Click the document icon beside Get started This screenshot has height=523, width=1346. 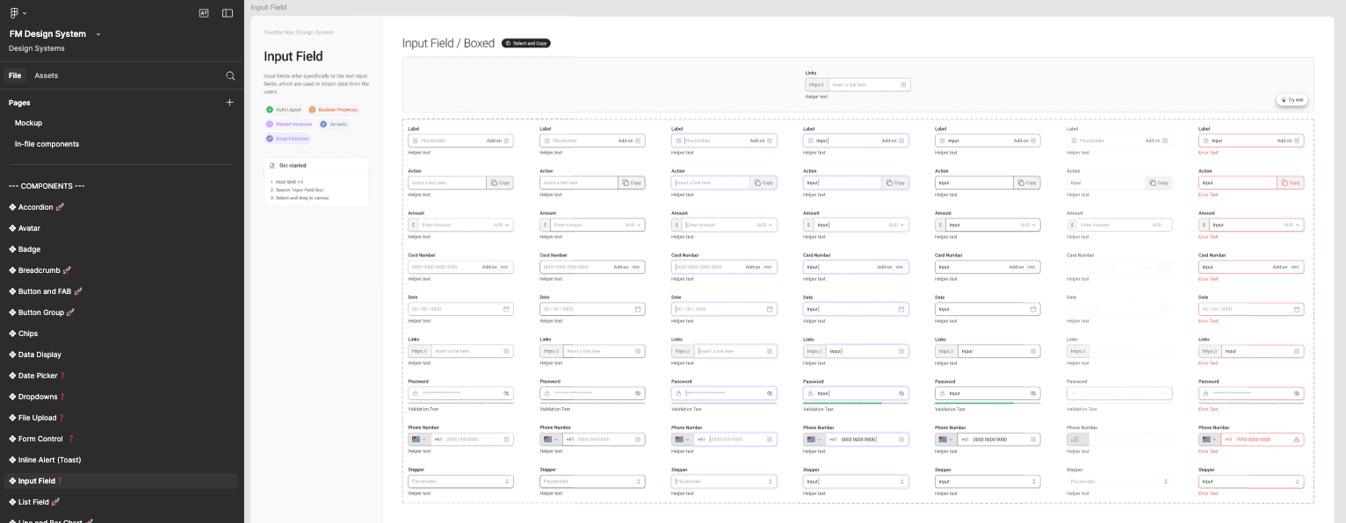(272, 165)
